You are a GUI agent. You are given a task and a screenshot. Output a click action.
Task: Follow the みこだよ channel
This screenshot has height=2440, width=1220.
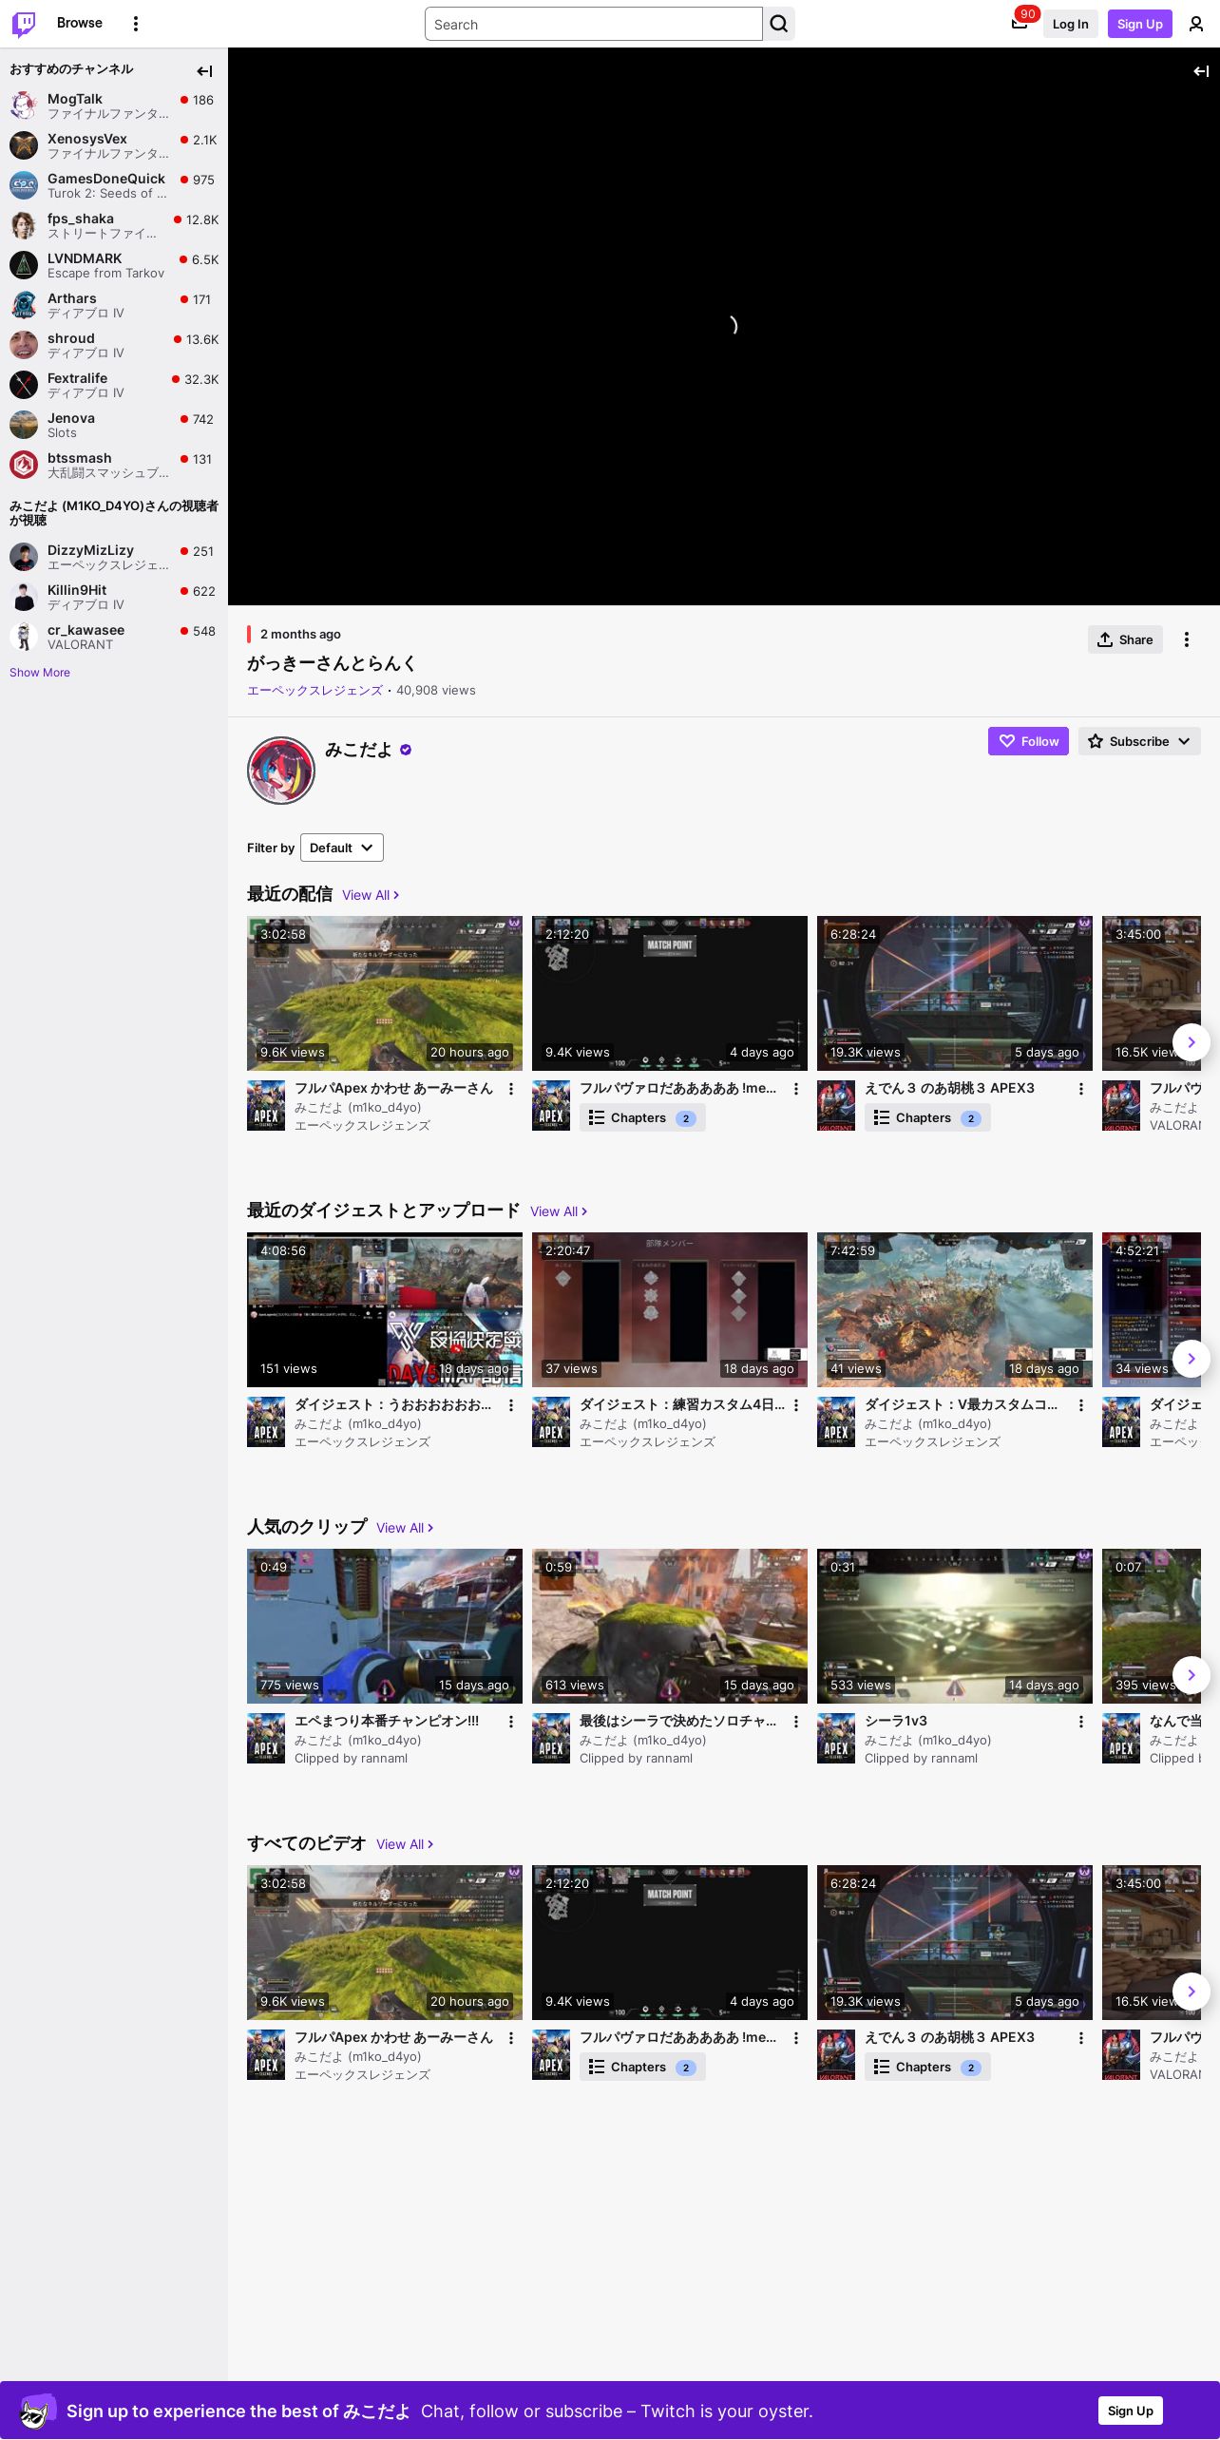1028,741
